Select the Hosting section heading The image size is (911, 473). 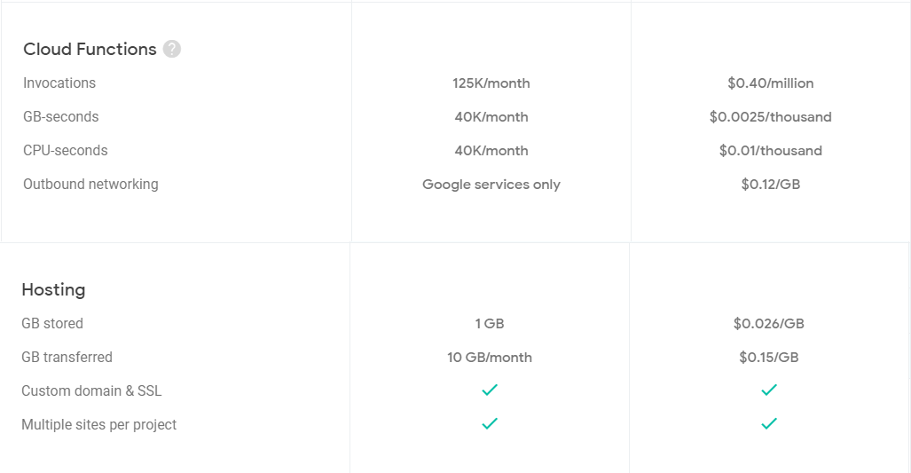coord(53,289)
